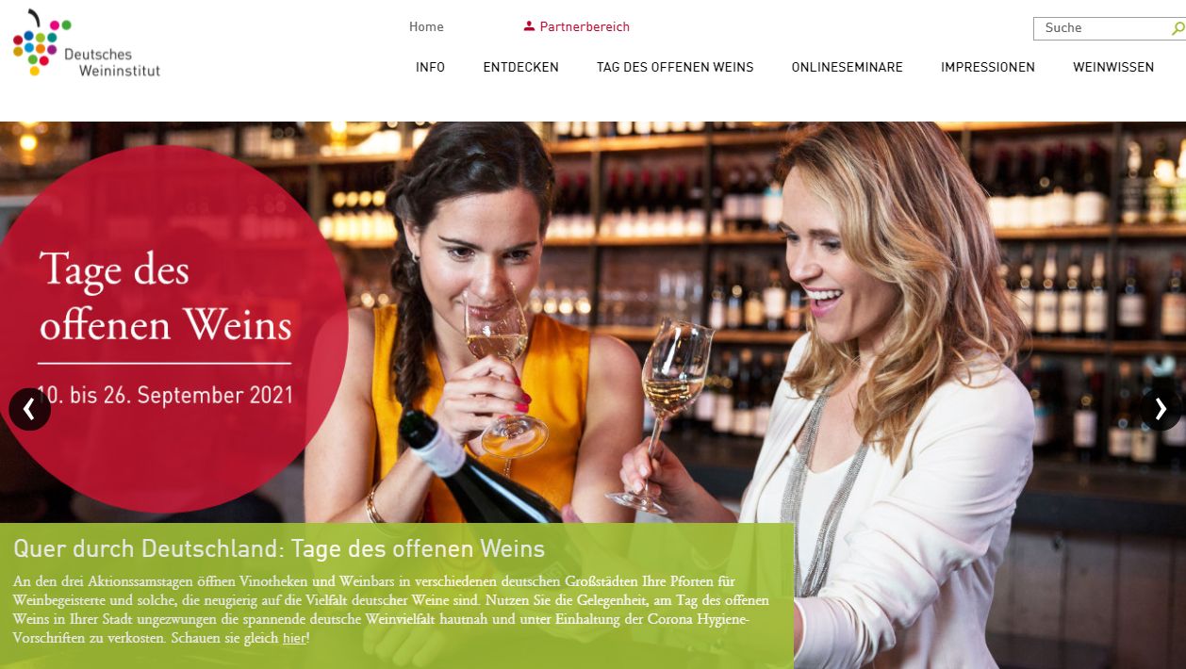Click the '10. bis 26. September 2021' date text

point(165,395)
